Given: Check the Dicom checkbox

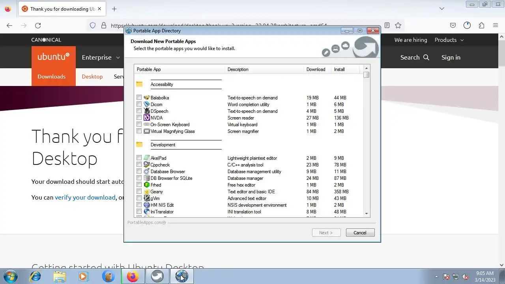Looking at the screenshot, I should point(139,104).
